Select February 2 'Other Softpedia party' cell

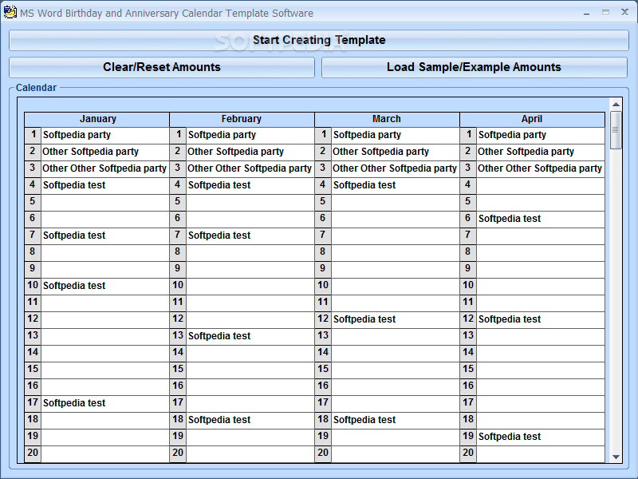[250, 152]
